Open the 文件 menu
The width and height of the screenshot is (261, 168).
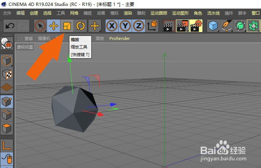click(7, 13)
